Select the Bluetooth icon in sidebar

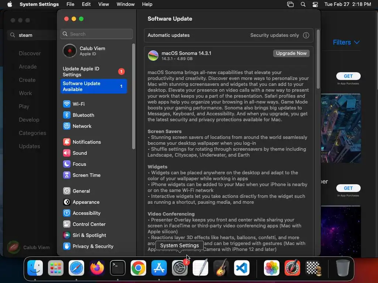click(67, 115)
